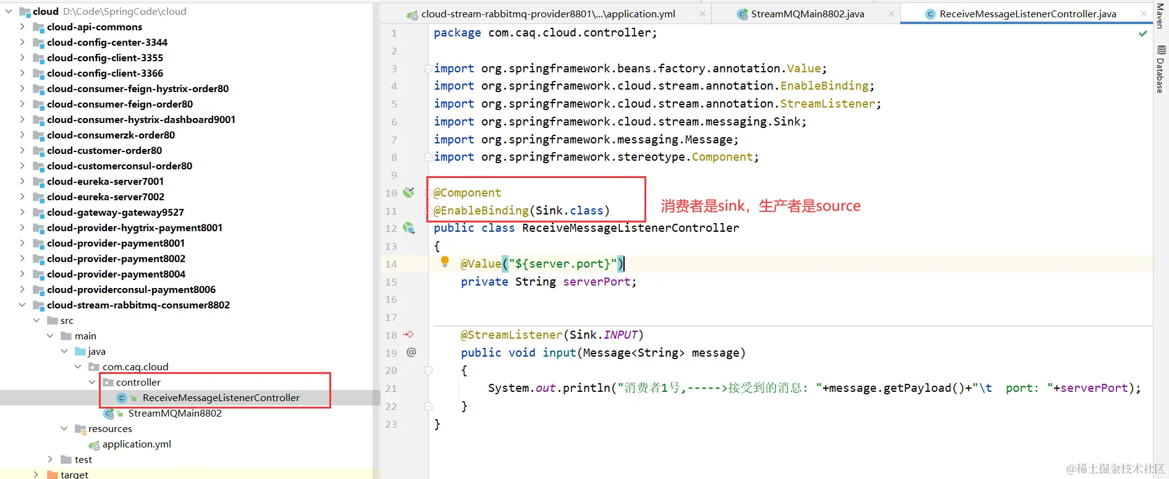Viewport: 1169px width, 479px height.
Task: Select cloud-provider-payment8001 module
Action: click(x=116, y=243)
